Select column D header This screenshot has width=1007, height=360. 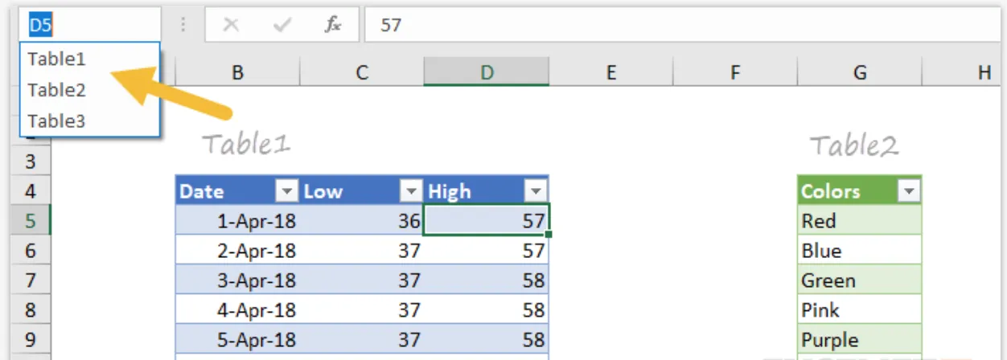point(487,73)
